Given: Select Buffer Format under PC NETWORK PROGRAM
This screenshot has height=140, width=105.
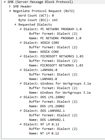Looking at the screenshot, I should pyautogui.click(x=53, y=34).
